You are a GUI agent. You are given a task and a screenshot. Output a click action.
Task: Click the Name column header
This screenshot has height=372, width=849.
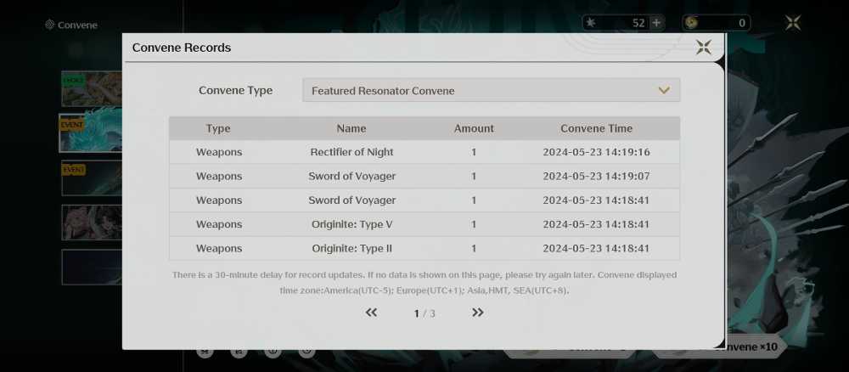pos(351,128)
